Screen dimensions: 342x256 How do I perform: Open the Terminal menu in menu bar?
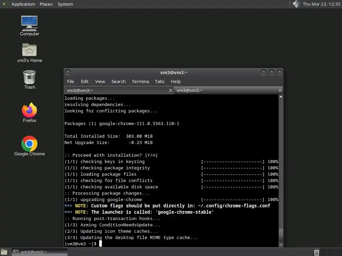click(140, 81)
